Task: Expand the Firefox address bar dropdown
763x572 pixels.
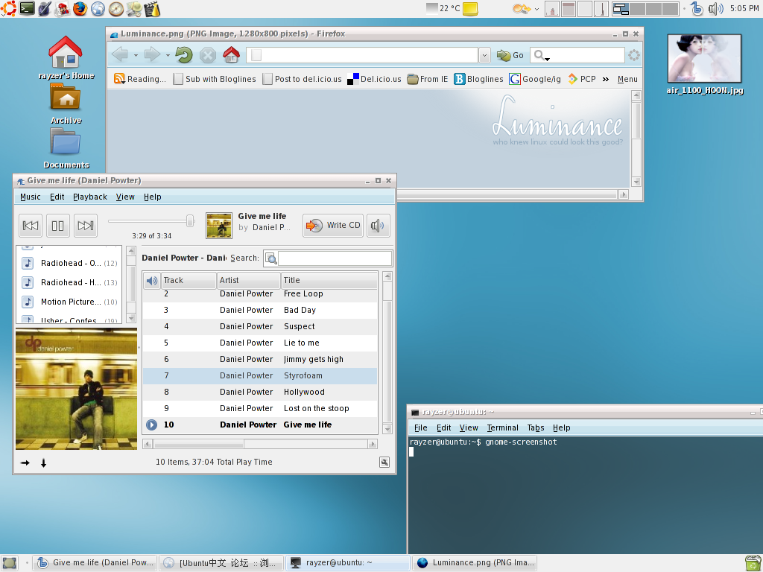Action: tap(484, 55)
